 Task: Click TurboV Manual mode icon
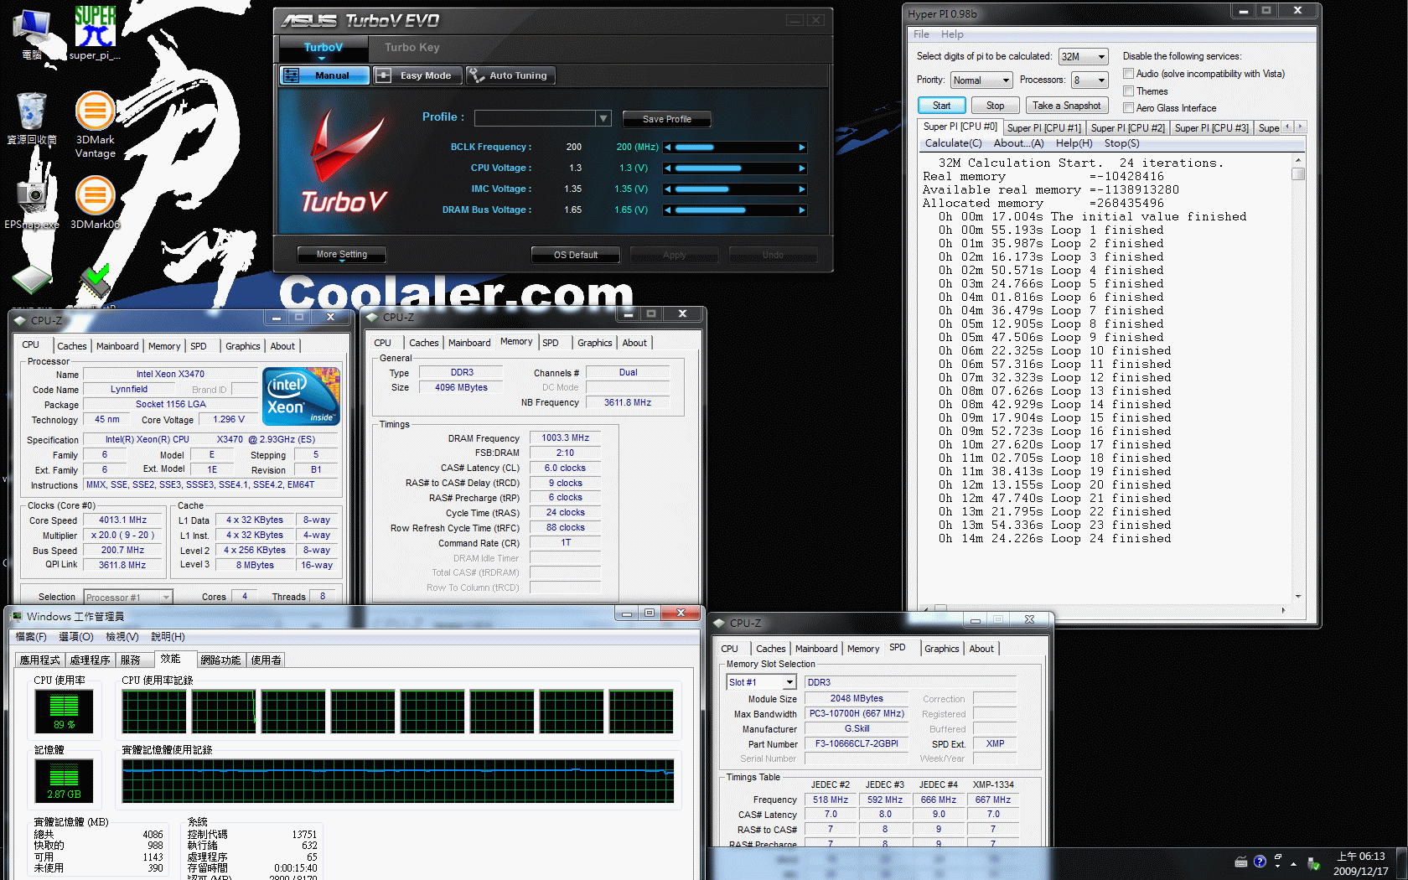click(x=291, y=75)
